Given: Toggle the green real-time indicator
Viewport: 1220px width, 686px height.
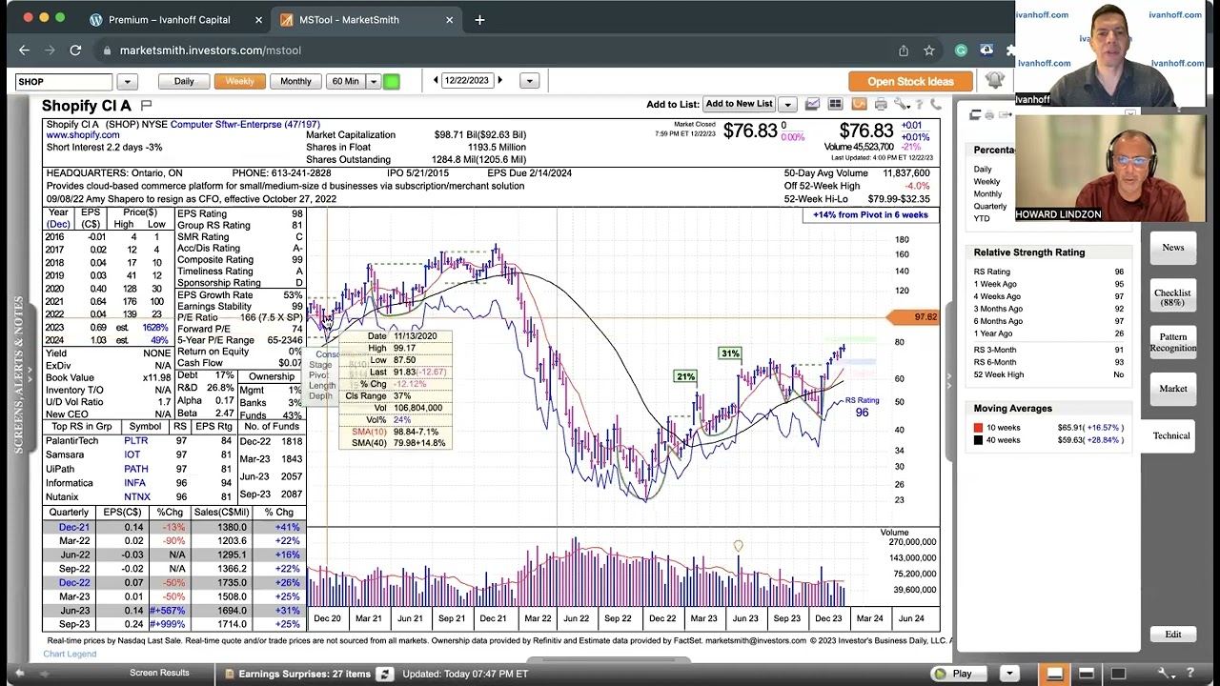Looking at the screenshot, I should (391, 82).
